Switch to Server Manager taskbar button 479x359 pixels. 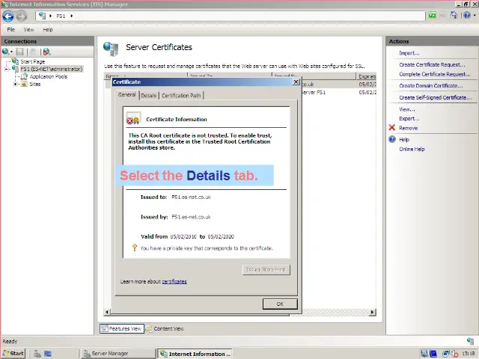(118, 354)
